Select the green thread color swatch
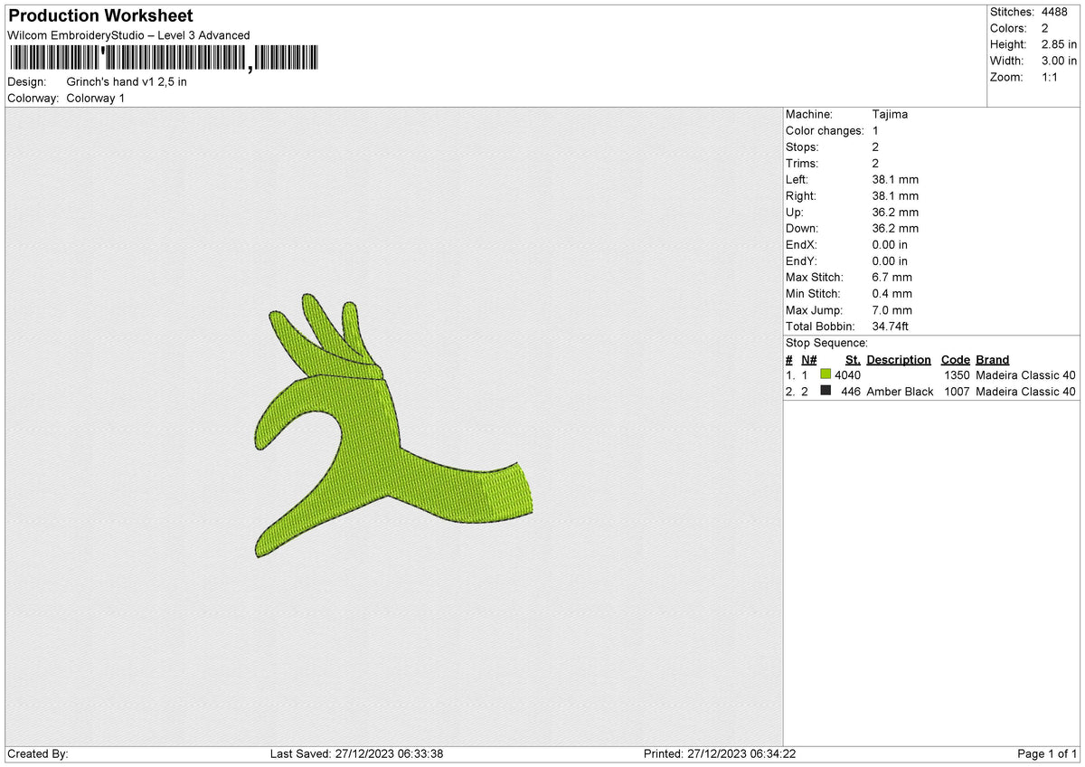The width and height of the screenshot is (1085, 767). click(826, 374)
